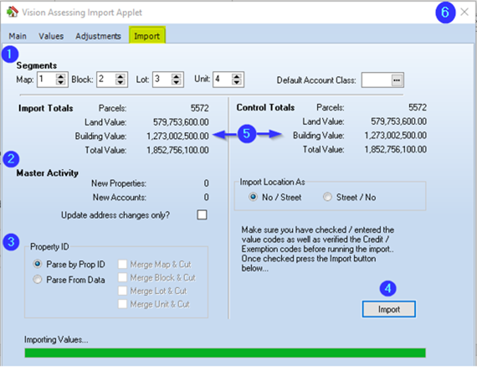Toggle 'Merge Map & Cut' checkbox
The image size is (477, 367).
(122, 264)
